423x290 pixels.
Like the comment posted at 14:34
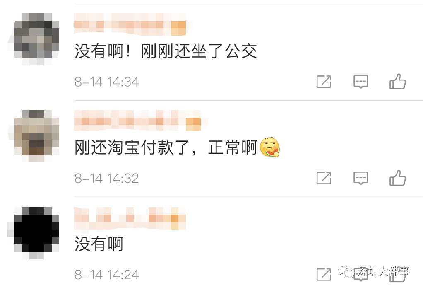[x=398, y=81]
